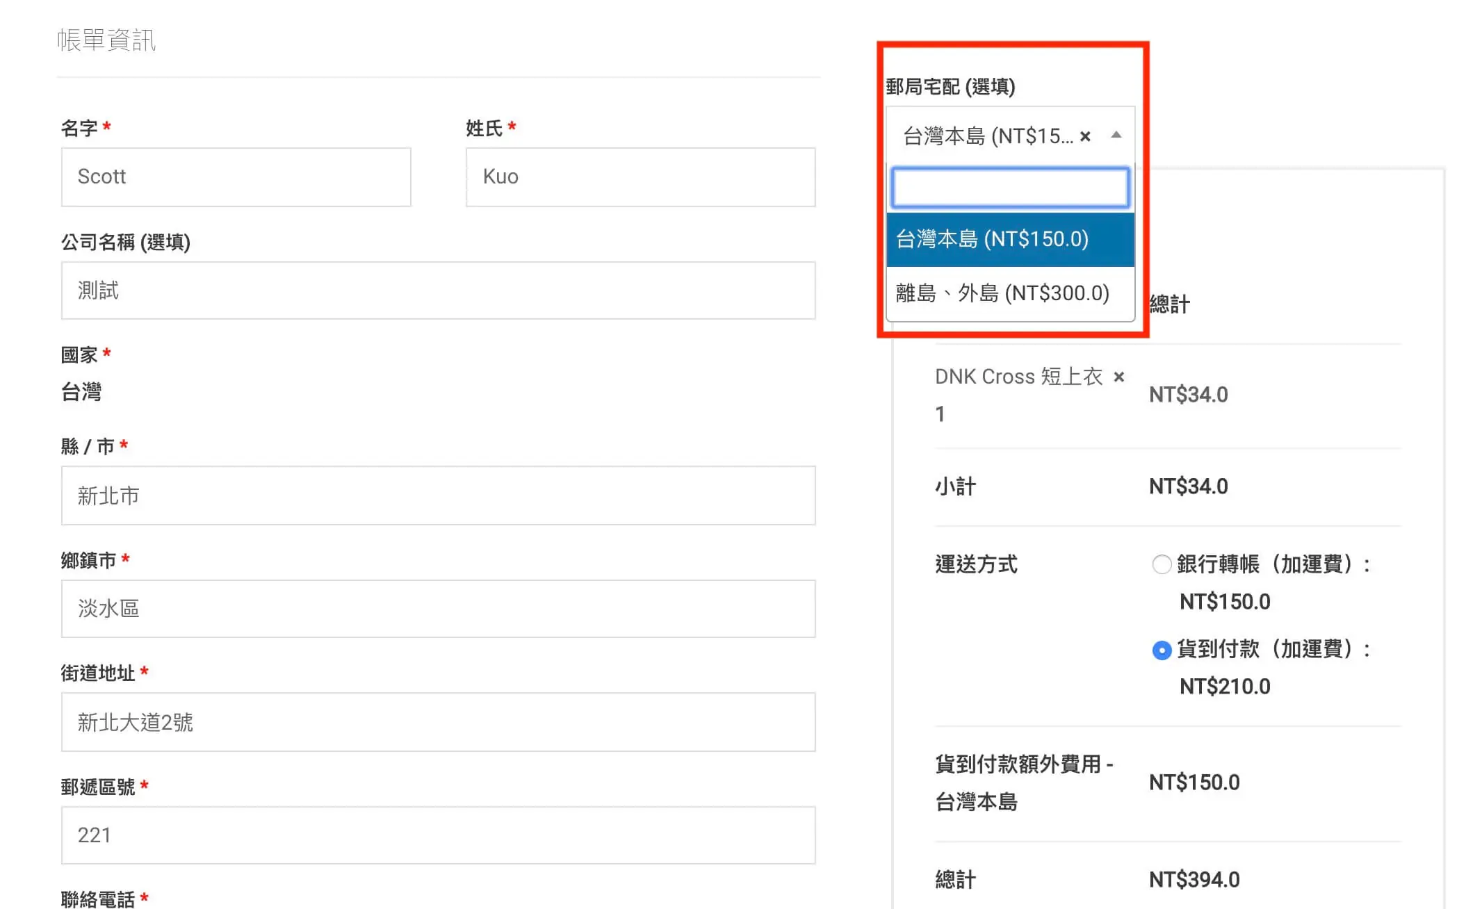Edit the 鄉鎮市 field containing 淡水區

tap(439, 609)
